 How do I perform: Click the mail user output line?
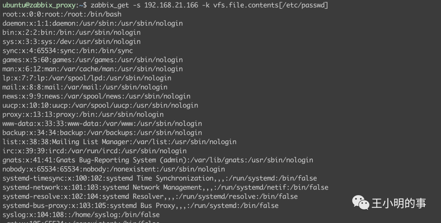tap(85, 87)
